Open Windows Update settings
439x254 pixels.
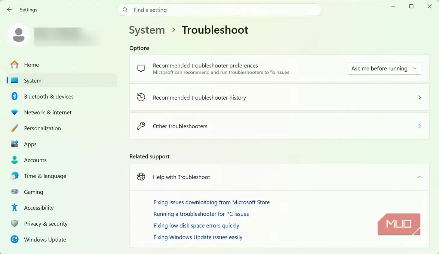click(62, 240)
